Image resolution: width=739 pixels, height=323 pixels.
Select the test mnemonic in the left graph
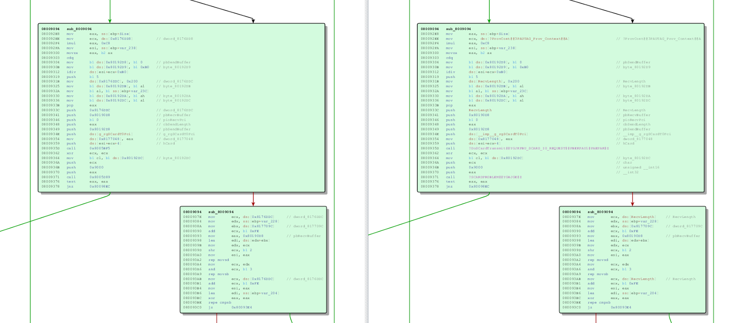pyautogui.click(x=71, y=182)
